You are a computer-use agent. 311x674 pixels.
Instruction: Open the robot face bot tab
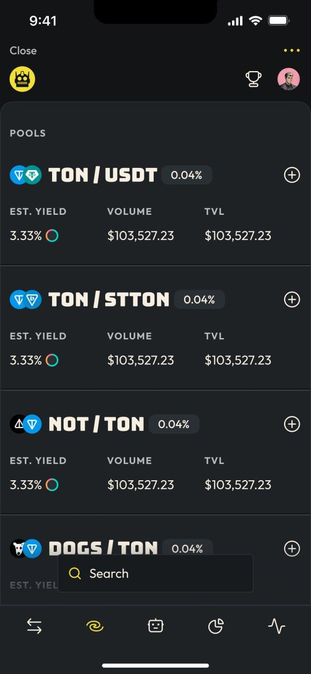[155, 626]
